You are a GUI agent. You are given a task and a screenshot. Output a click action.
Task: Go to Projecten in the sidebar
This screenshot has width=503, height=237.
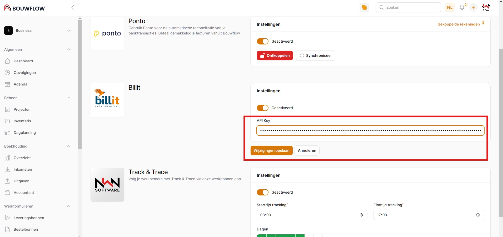tap(22, 109)
